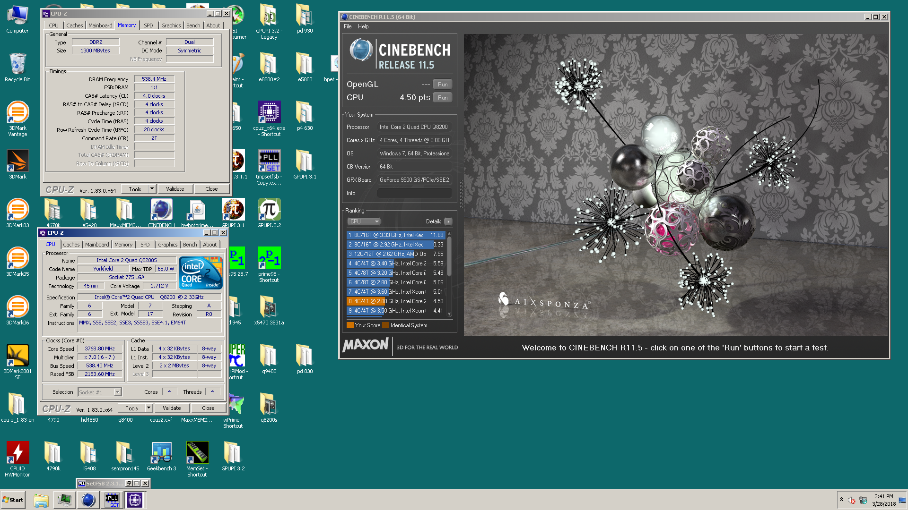Open Cinebench Help menu
Viewport: 908px width, 510px height.
(x=363, y=26)
